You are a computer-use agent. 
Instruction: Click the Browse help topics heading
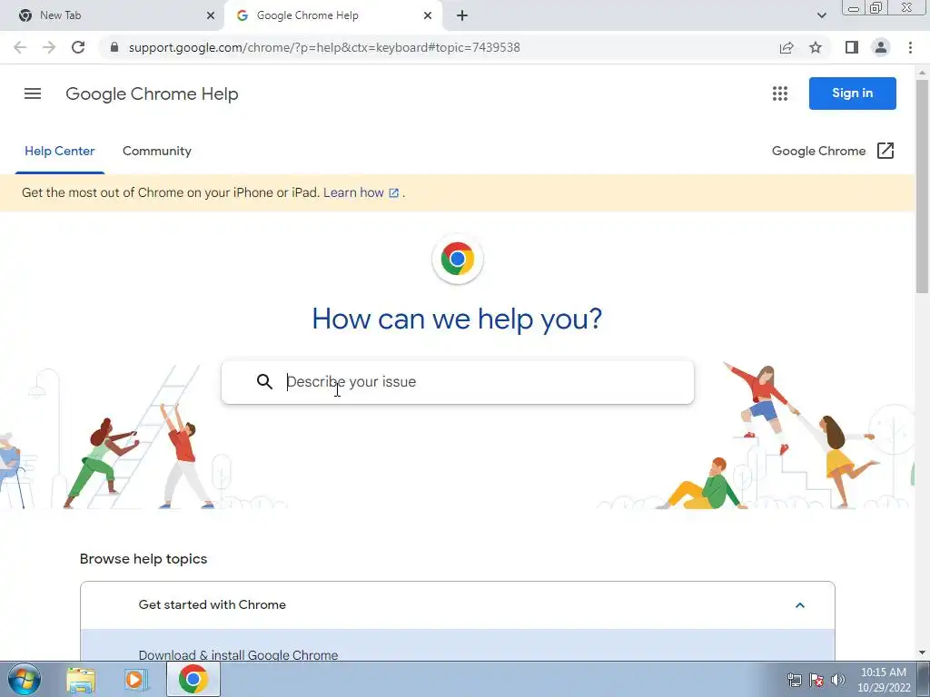click(143, 559)
